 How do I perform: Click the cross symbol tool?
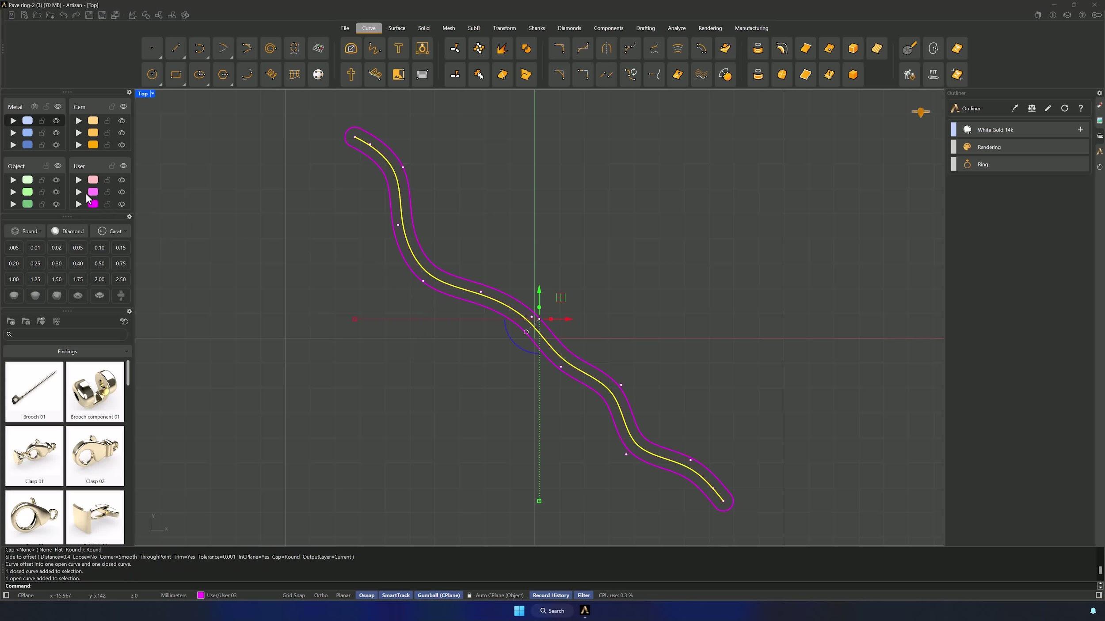(x=351, y=74)
